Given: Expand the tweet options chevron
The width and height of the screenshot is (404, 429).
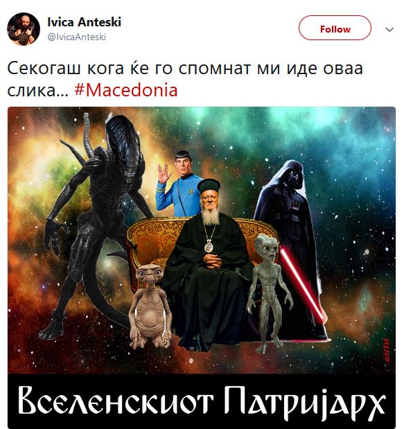Looking at the screenshot, I should pyautogui.click(x=389, y=29).
